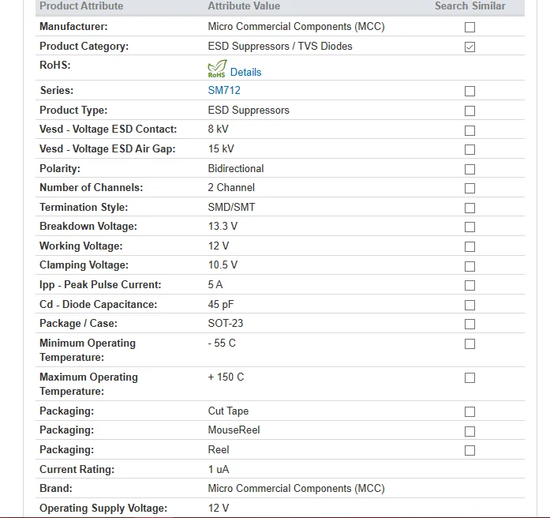Click the MouseReel packaging value

[234, 430]
